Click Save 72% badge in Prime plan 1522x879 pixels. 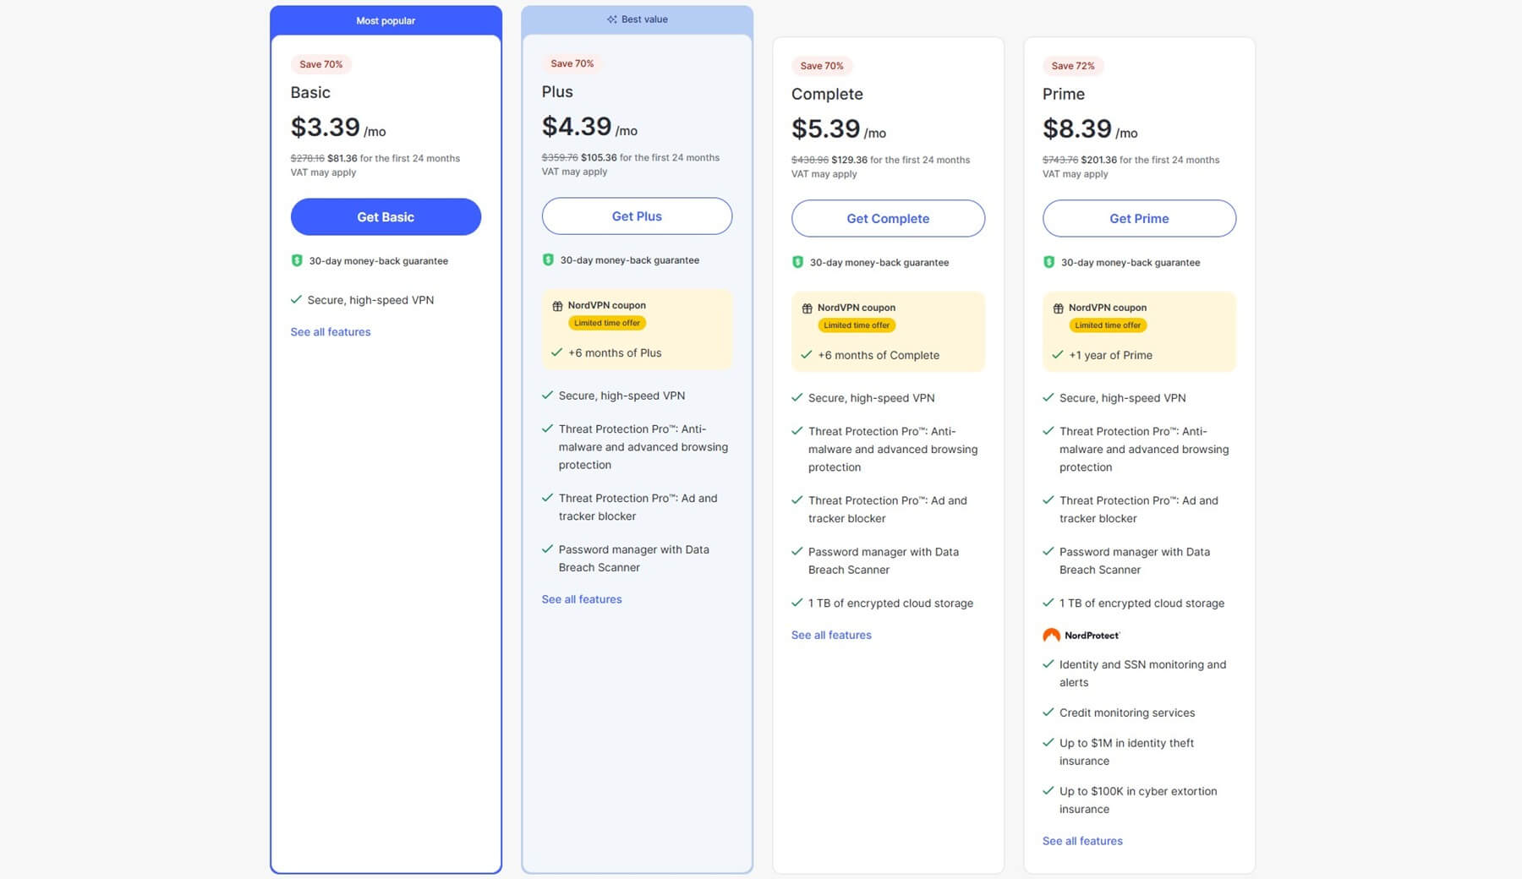(1073, 66)
